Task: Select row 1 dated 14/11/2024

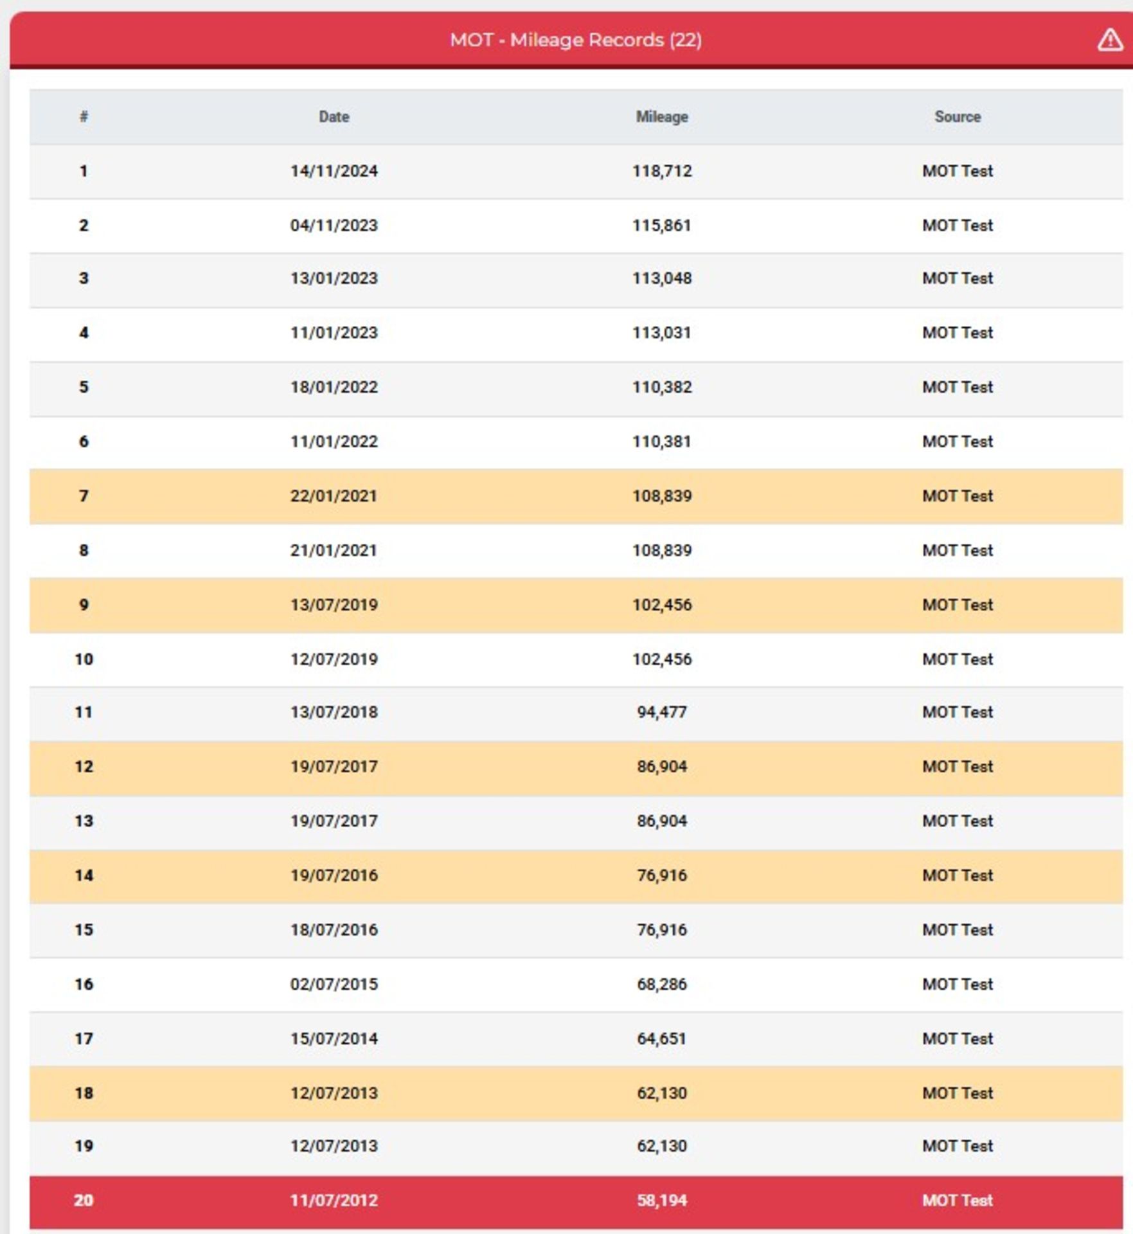Action: pos(576,172)
